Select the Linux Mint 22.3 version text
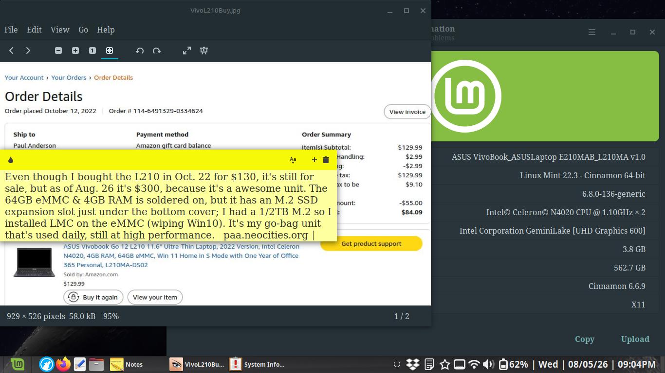Image resolution: width=665 pixels, height=373 pixels. point(583,175)
